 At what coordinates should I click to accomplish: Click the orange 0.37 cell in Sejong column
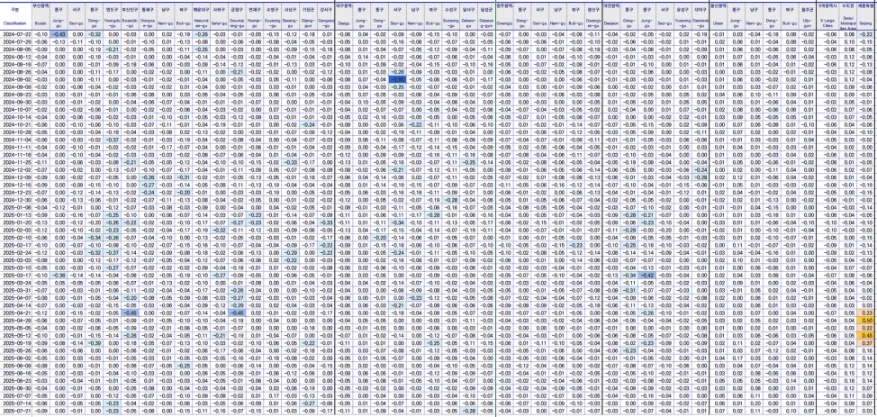(866, 343)
